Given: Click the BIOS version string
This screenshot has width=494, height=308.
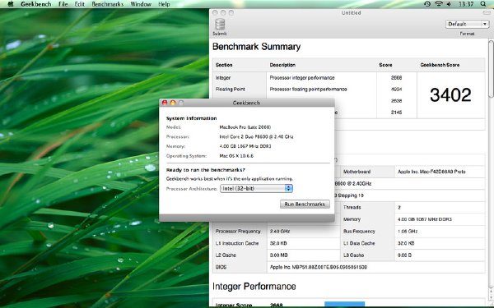Looking at the screenshot, I should click(x=318, y=267).
